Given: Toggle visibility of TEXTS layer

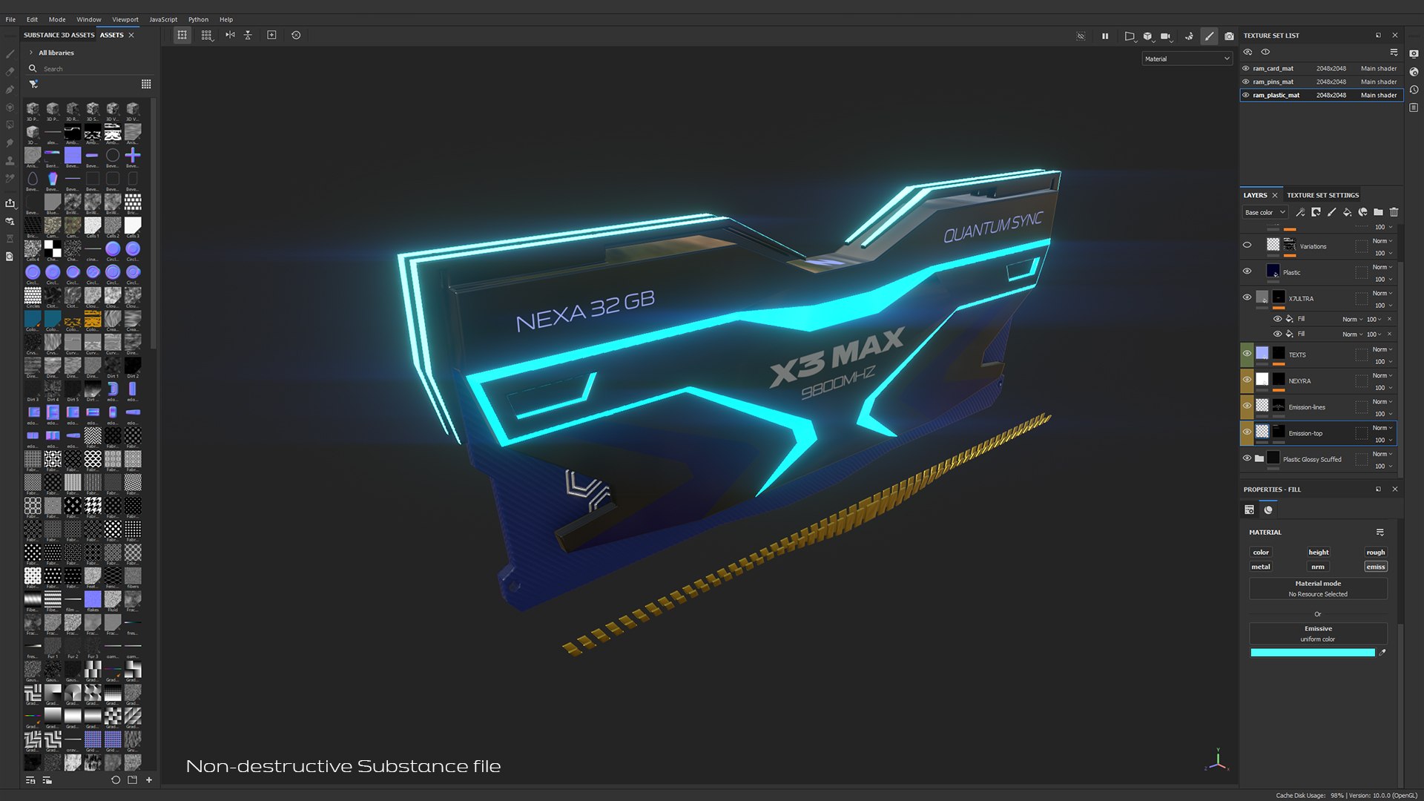Looking at the screenshot, I should point(1247,354).
